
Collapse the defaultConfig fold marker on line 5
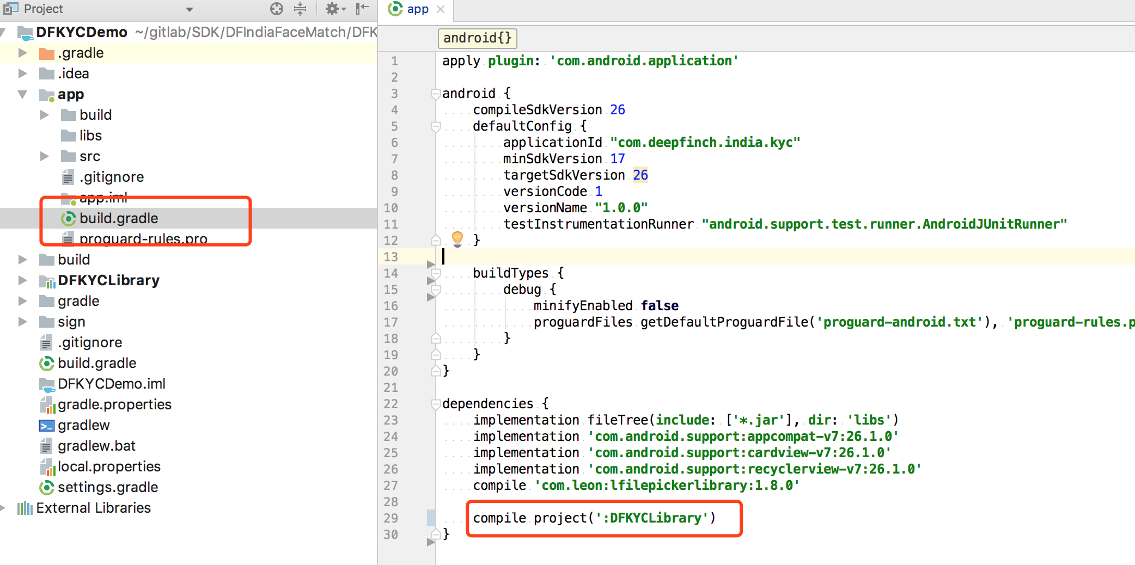pos(436,126)
